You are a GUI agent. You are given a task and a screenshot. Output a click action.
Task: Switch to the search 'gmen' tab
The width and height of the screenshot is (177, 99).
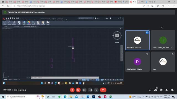pyautogui.click(x=126, y=2)
